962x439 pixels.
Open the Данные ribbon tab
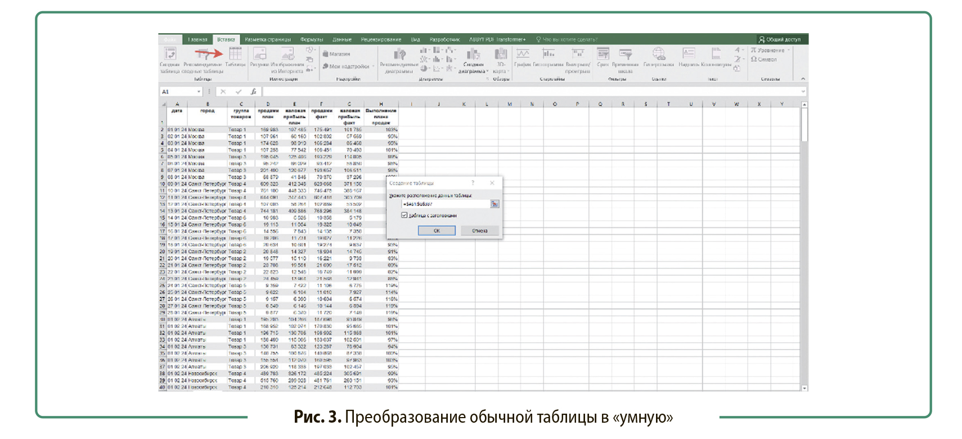[x=341, y=39]
